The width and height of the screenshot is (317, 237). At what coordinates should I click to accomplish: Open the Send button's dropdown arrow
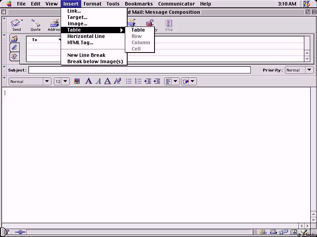(x=22, y=21)
